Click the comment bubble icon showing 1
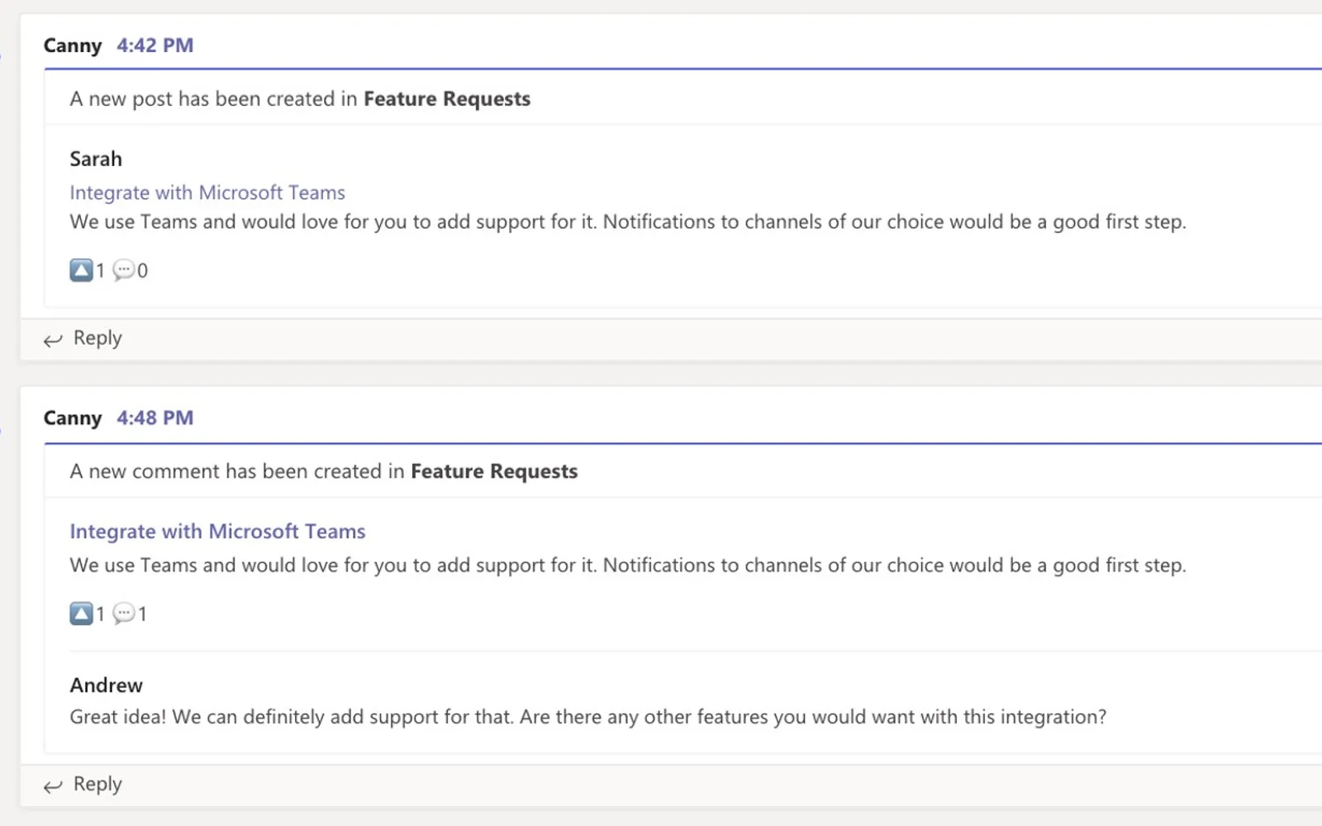This screenshot has width=1322, height=826. point(124,614)
